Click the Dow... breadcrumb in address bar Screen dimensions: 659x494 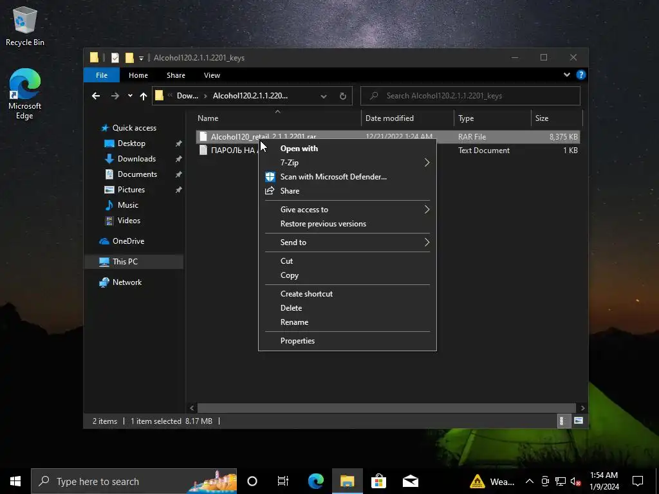(187, 96)
